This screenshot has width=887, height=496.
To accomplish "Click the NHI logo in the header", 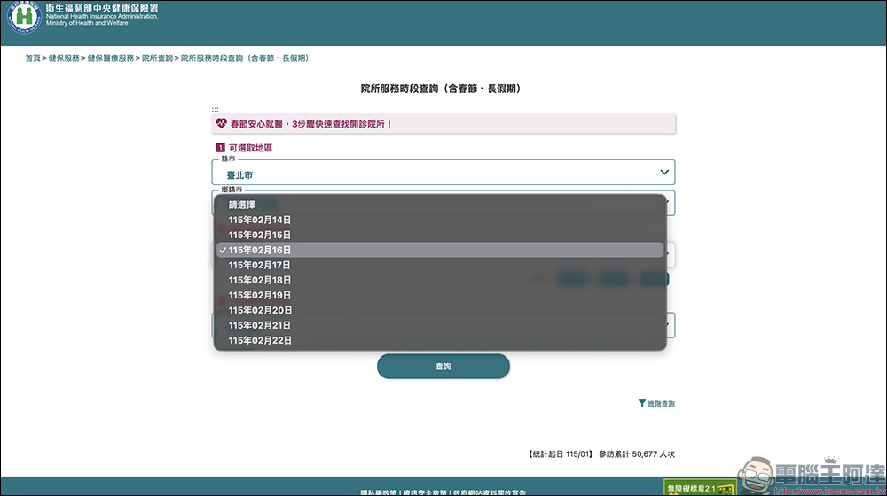I will pyautogui.click(x=24, y=16).
